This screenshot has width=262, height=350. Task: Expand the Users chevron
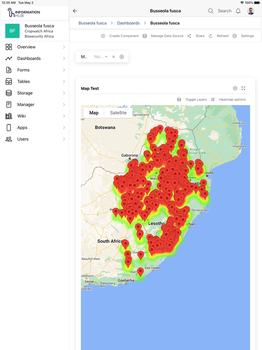pos(64,139)
